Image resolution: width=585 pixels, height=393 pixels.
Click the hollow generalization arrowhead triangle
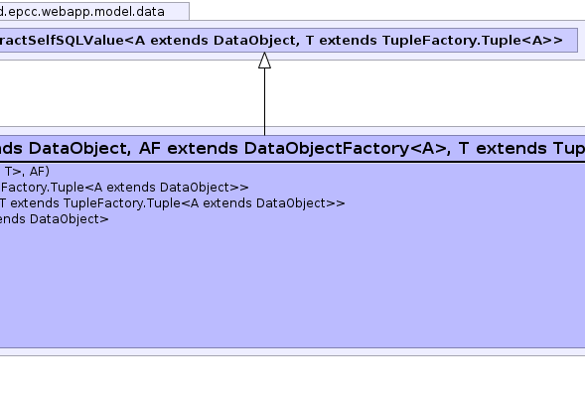point(264,60)
